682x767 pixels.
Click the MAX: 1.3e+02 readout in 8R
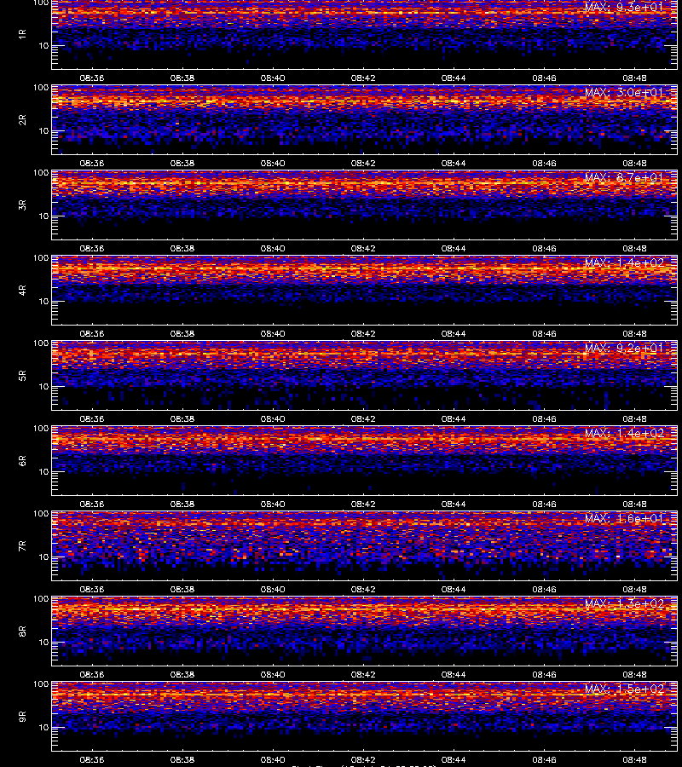click(x=624, y=603)
